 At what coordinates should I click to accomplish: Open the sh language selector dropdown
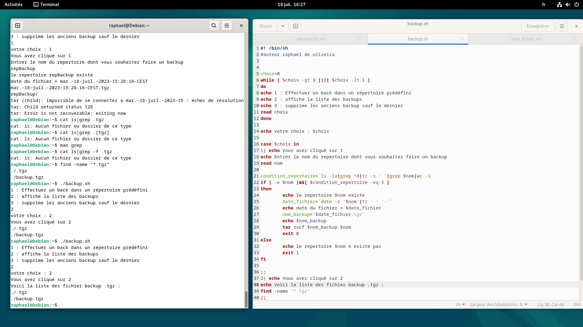coord(460,304)
